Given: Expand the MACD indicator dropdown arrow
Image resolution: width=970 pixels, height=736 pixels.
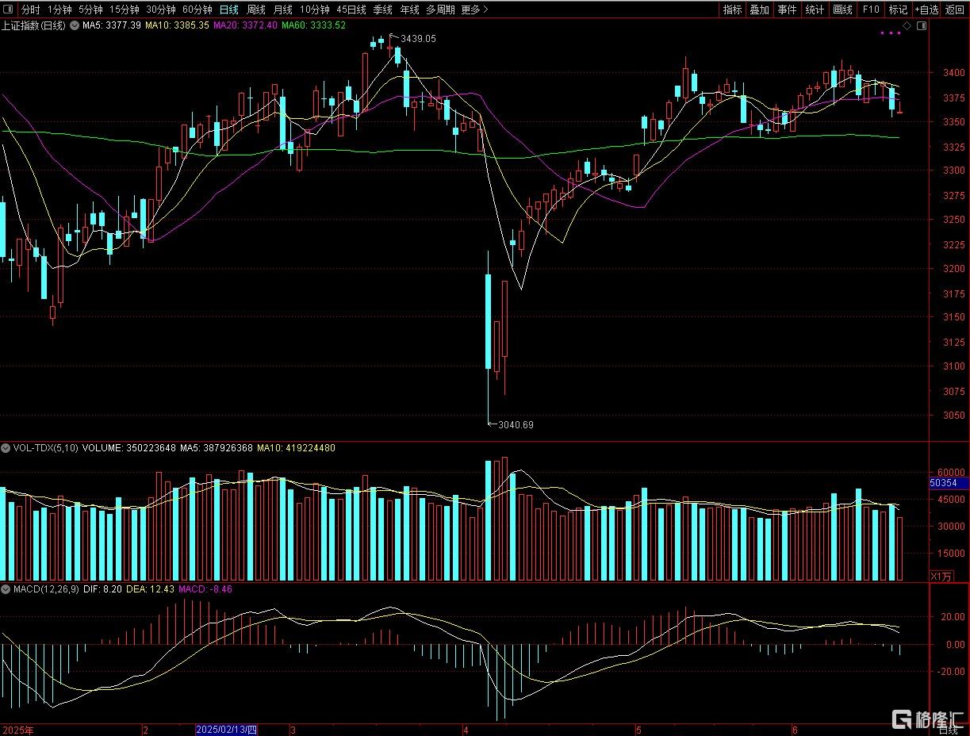Looking at the screenshot, I should 6,589.
